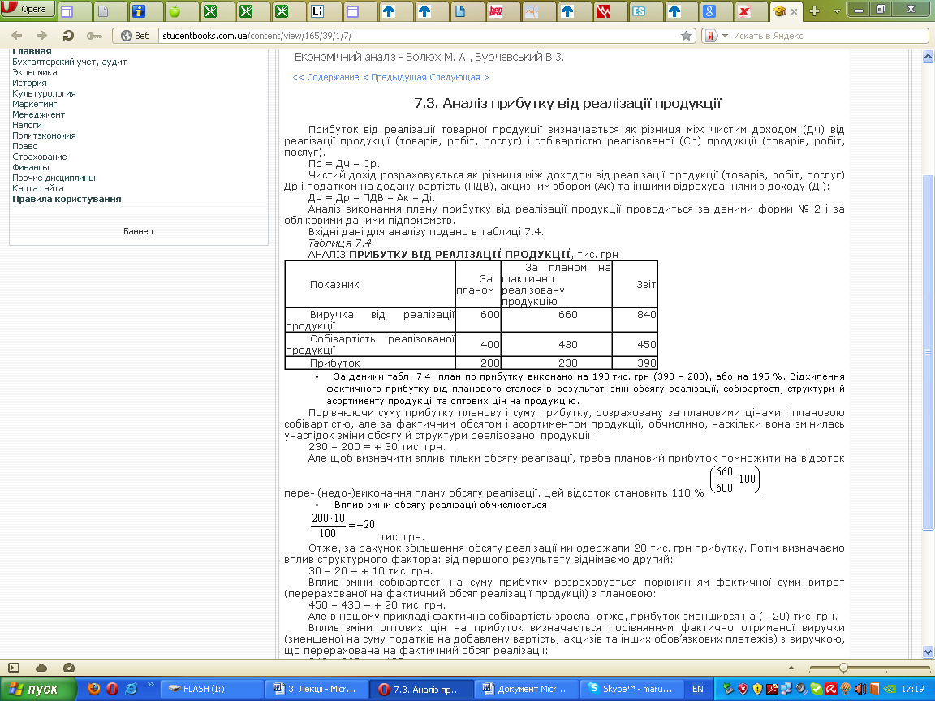Bookmark this page with the star icon

(x=687, y=36)
